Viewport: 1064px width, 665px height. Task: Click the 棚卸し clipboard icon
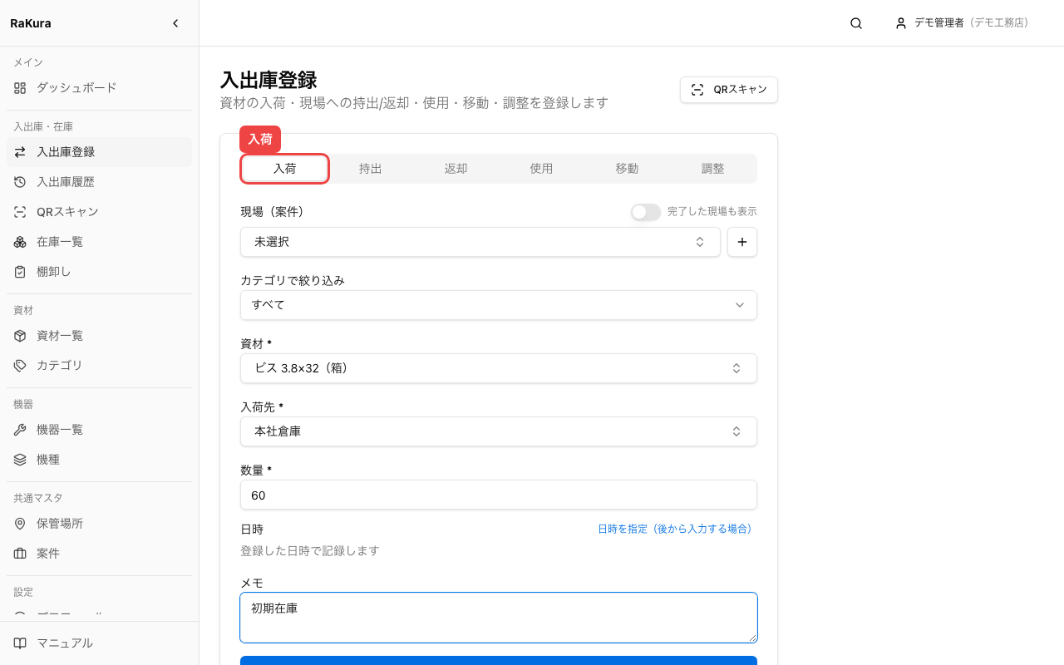click(20, 272)
